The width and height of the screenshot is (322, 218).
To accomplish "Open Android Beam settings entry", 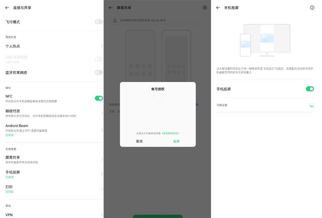I will pyautogui.click(x=54, y=130).
